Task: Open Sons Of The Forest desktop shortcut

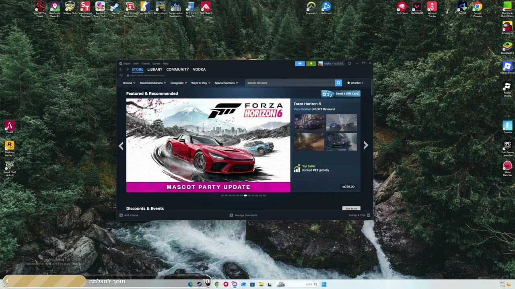Action: pos(39,10)
